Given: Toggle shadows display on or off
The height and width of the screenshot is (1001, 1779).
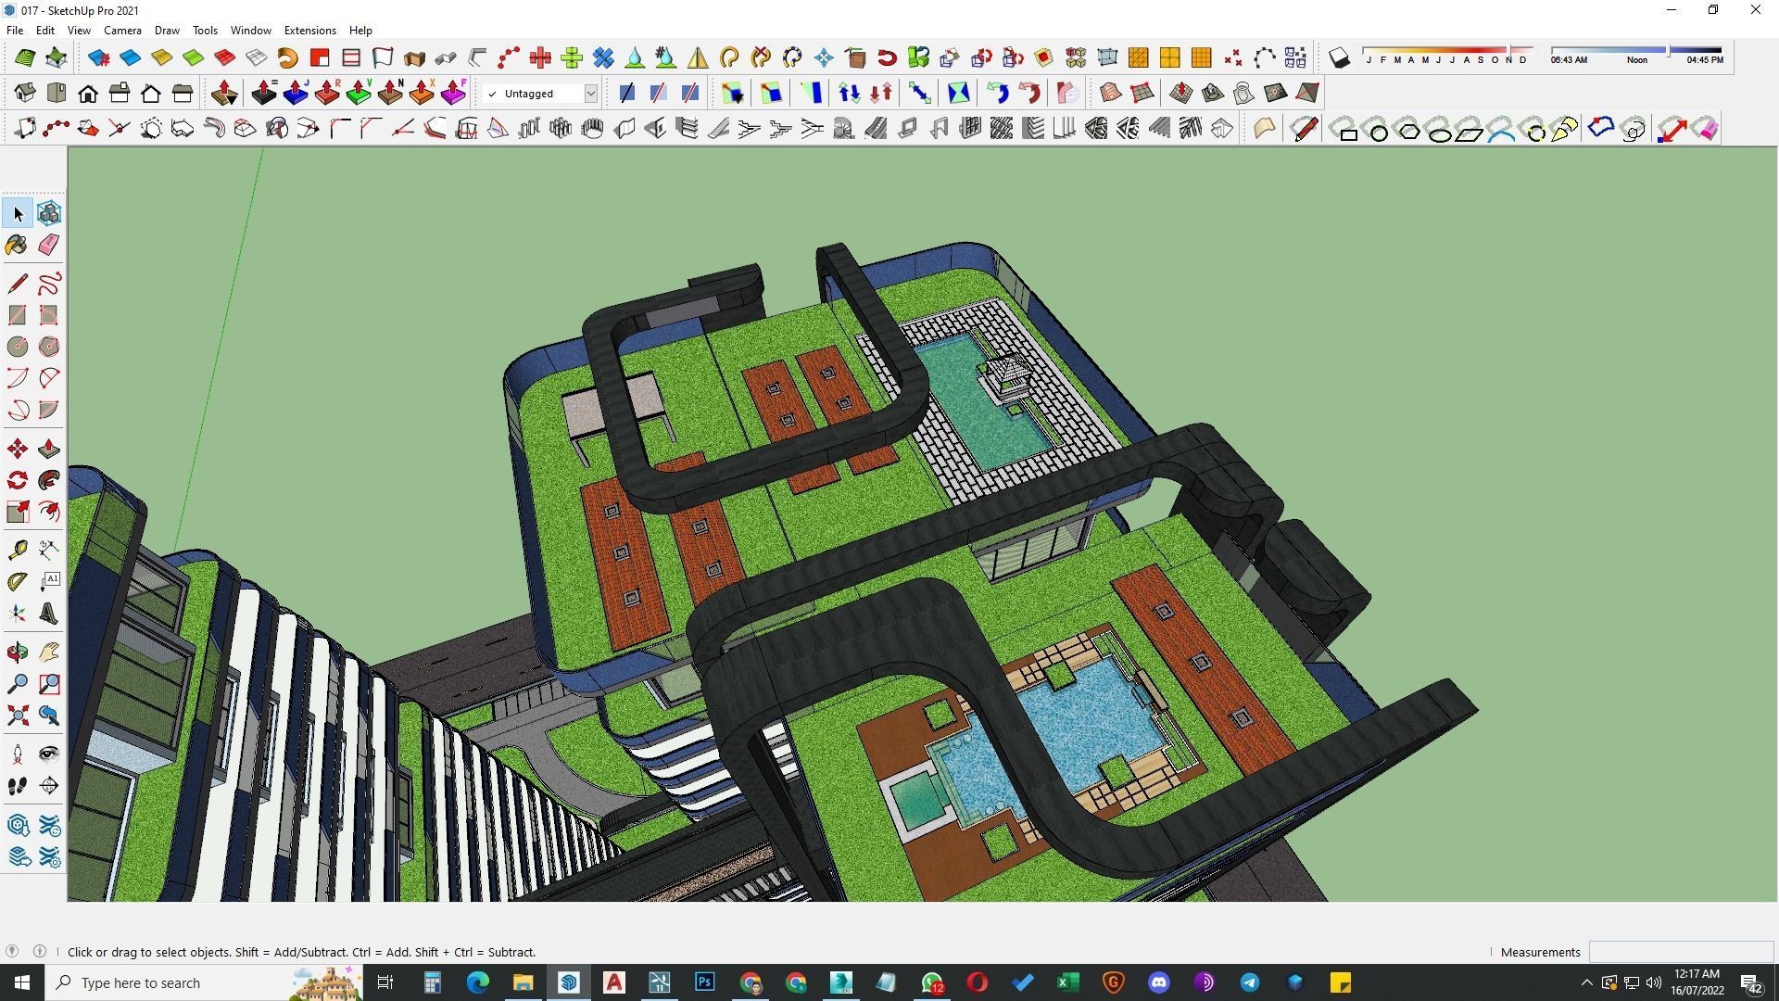Looking at the screenshot, I should [1339, 58].
